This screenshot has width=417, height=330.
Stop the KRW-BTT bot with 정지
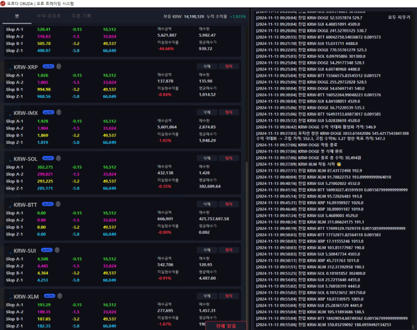[229, 204]
